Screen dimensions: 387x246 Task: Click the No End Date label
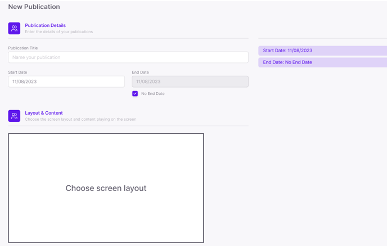(x=153, y=94)
